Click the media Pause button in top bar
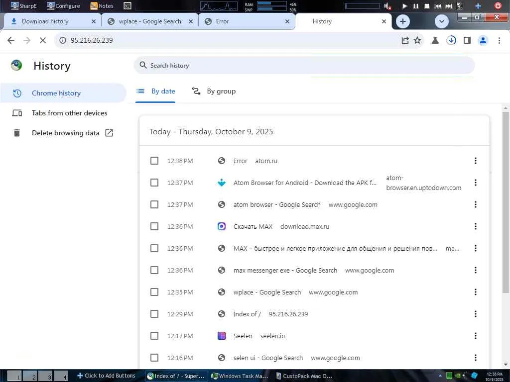510x382 pixels. (x=416, y=6)
